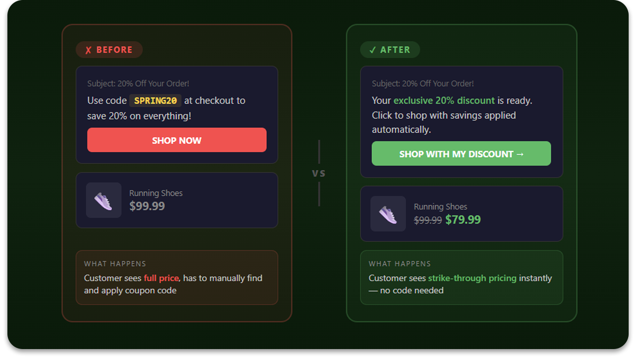Click the SHOP WITH MY DISCOUNT button

[x=461, y=153]
